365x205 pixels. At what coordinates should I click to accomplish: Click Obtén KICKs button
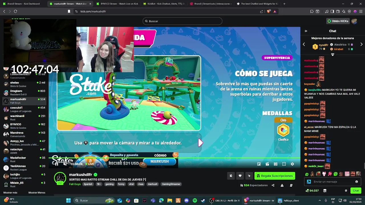point(338,21)
